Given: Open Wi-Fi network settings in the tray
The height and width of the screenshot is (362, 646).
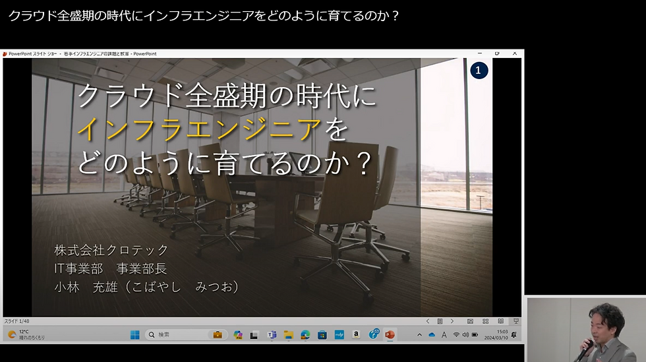Looking at the screenshot, I should (x=456, y=335).
